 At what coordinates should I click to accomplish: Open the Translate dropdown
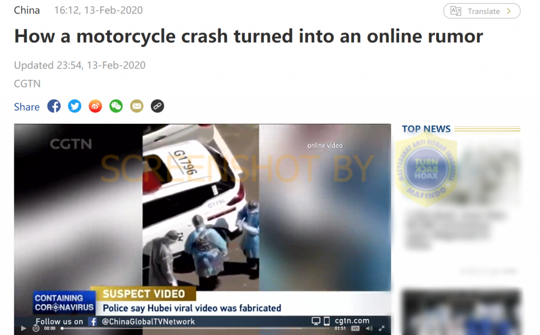pyautogui.click(x=482, y=11)
